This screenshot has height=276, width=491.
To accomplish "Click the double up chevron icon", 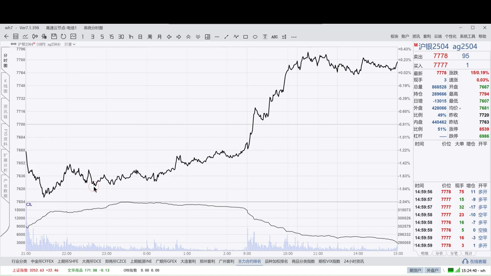I will tap(188, 37).
